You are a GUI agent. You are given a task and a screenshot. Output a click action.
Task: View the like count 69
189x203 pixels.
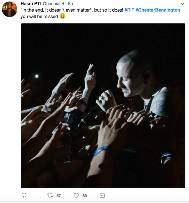85,196
